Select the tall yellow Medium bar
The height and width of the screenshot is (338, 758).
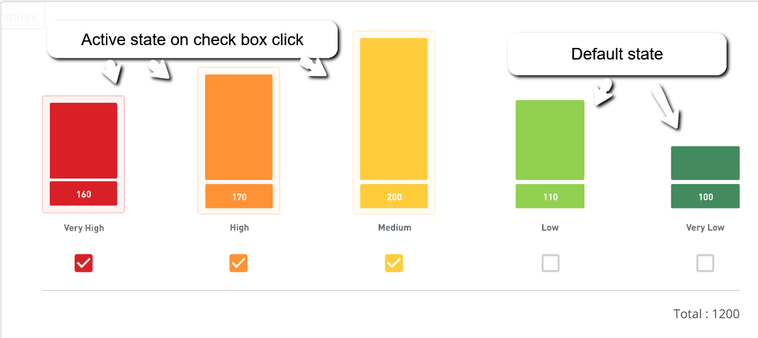(394, 109)
